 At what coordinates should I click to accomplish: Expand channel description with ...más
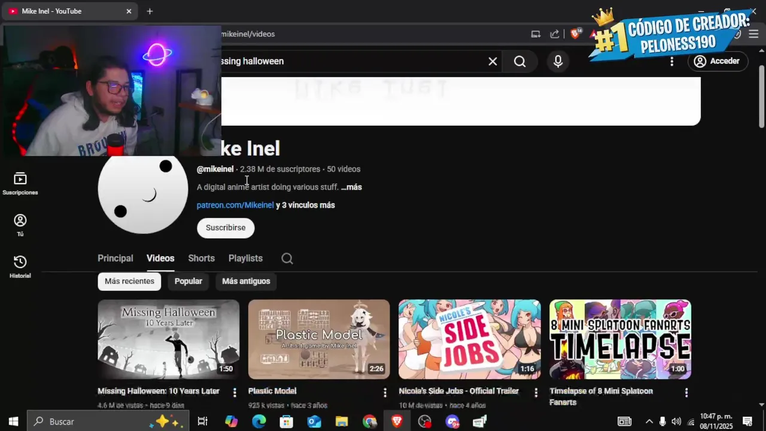351,187
